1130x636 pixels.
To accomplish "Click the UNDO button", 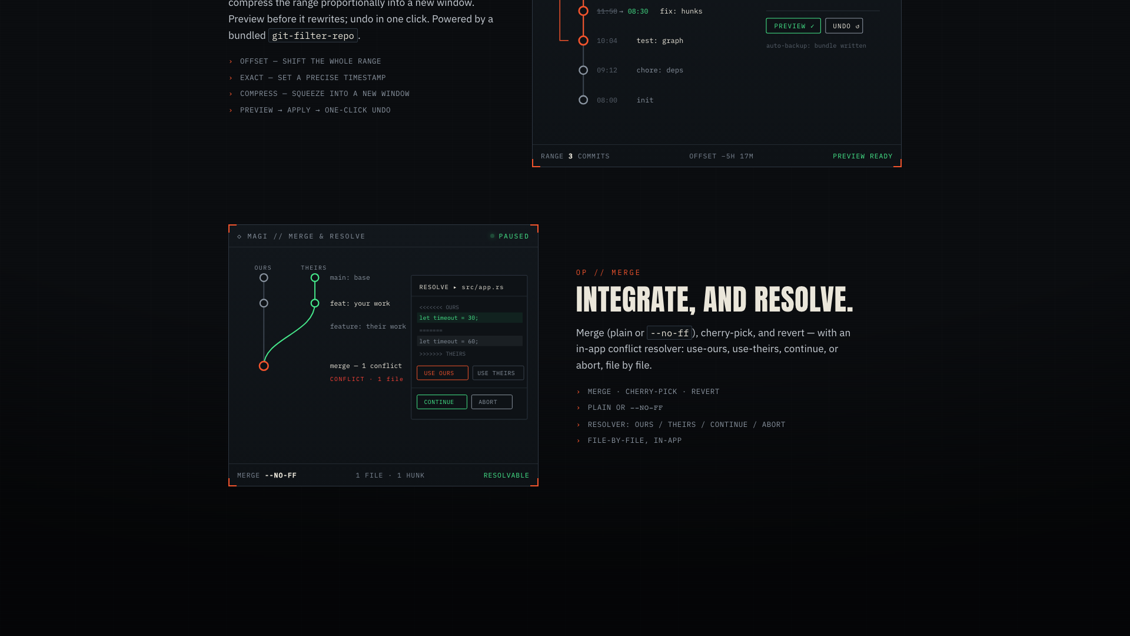I will click(843, 26).
